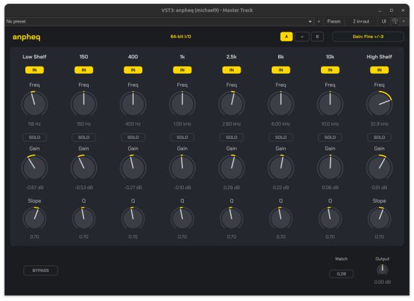Click the 10k band Freq knob
Screen dimensions: 414x301
tap(330, 104)
